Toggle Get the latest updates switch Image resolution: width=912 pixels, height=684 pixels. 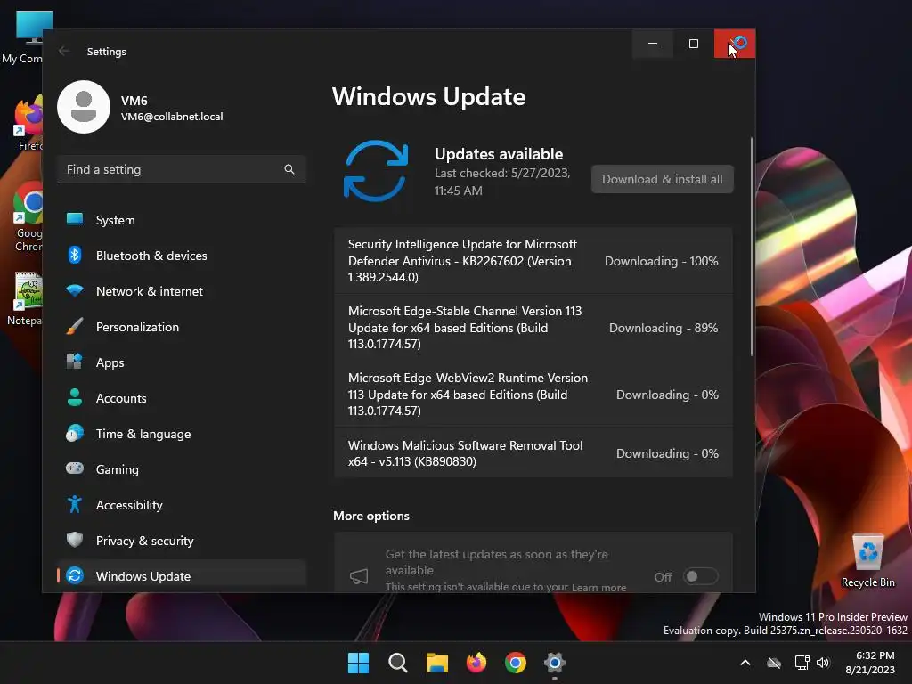[700, 576]
